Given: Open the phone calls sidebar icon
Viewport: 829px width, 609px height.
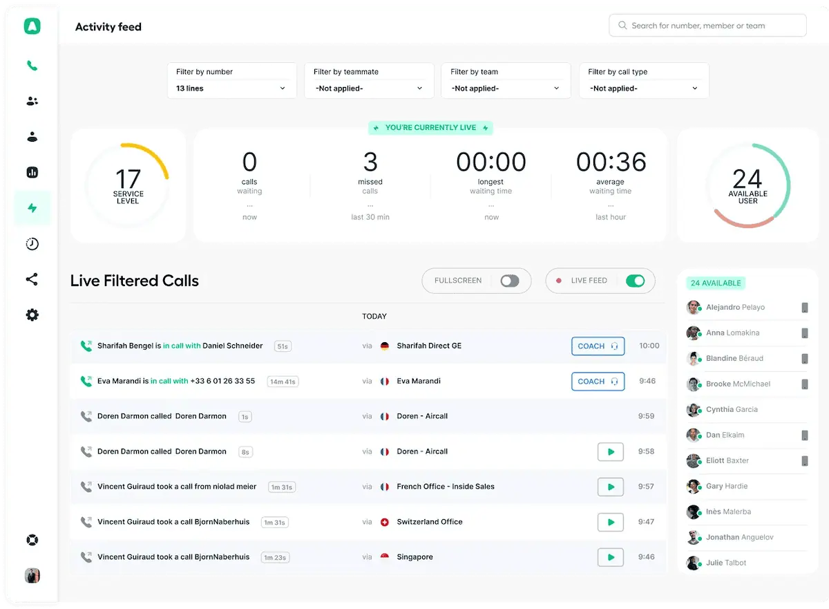Looking at the screenshot, I should tap(32, 66).
